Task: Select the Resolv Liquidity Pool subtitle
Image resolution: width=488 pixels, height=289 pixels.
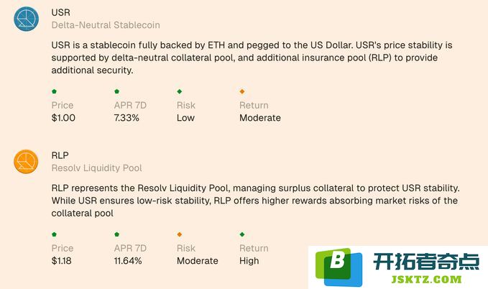Action: point(96,168)
